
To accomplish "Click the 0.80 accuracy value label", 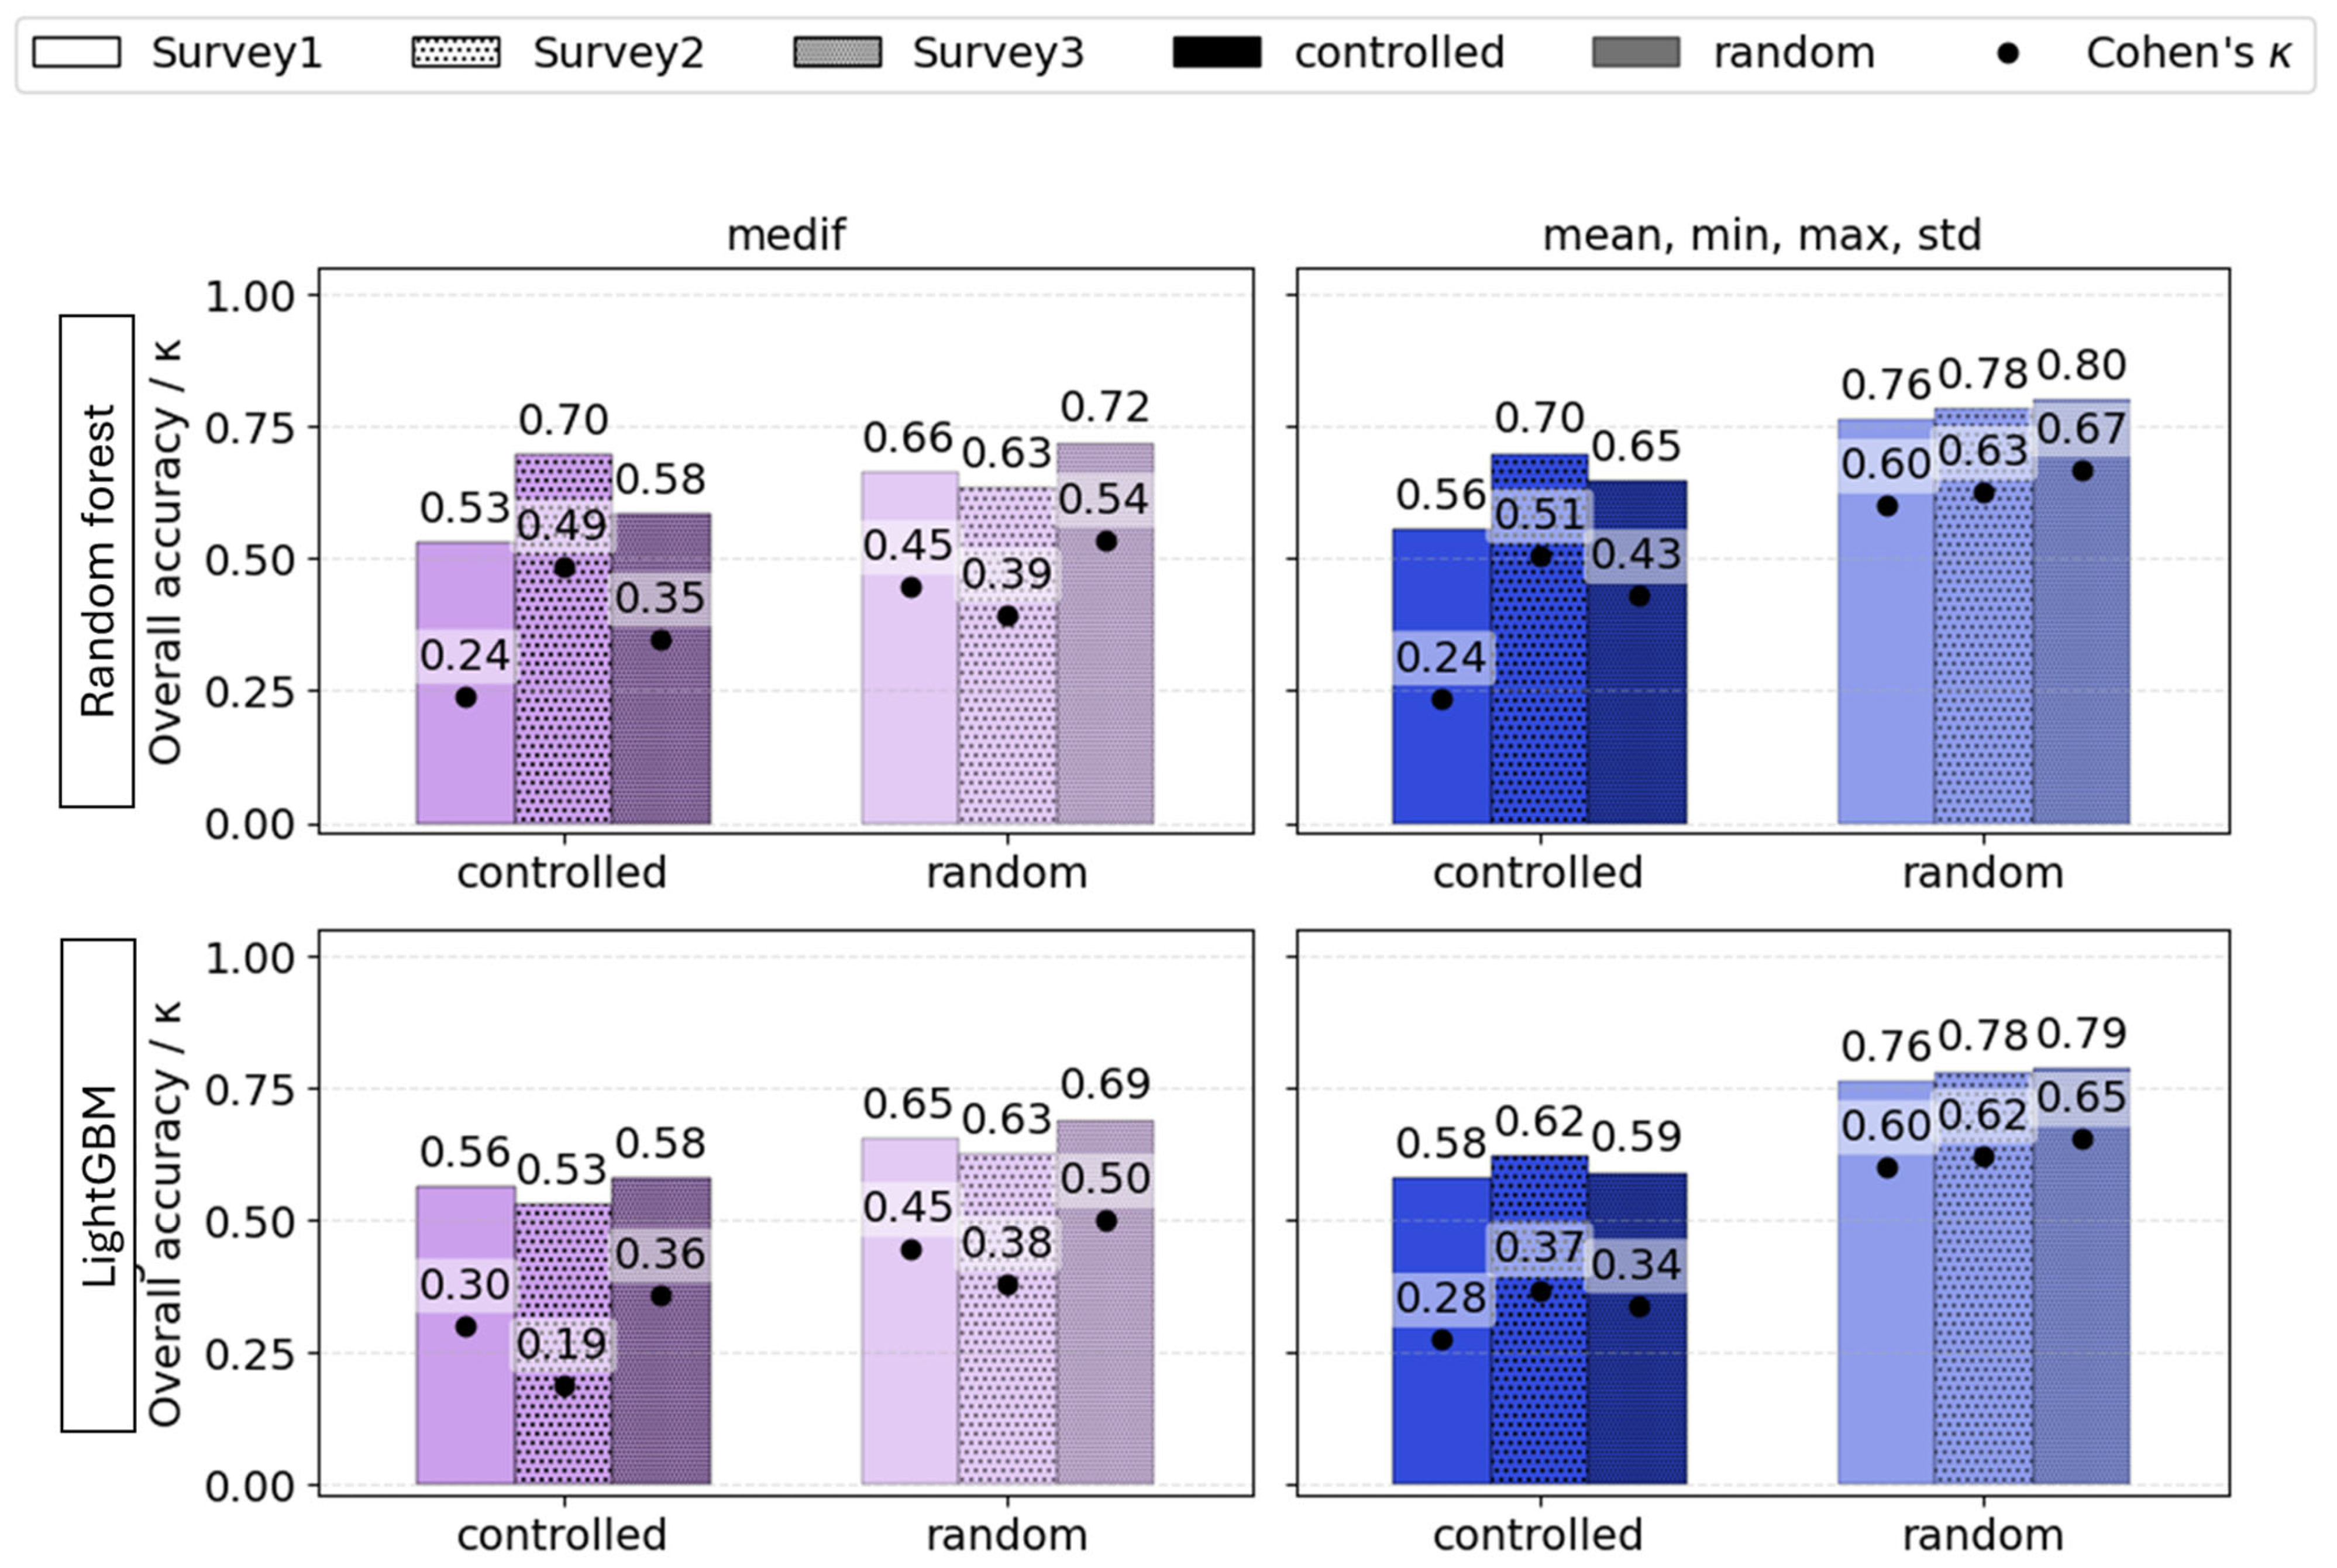I will [x=2081, y=366].
